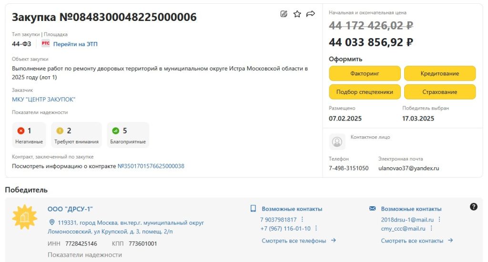Click the RTS platform logo icon
Screen dimensions: 488x262
tap(46, 44)
